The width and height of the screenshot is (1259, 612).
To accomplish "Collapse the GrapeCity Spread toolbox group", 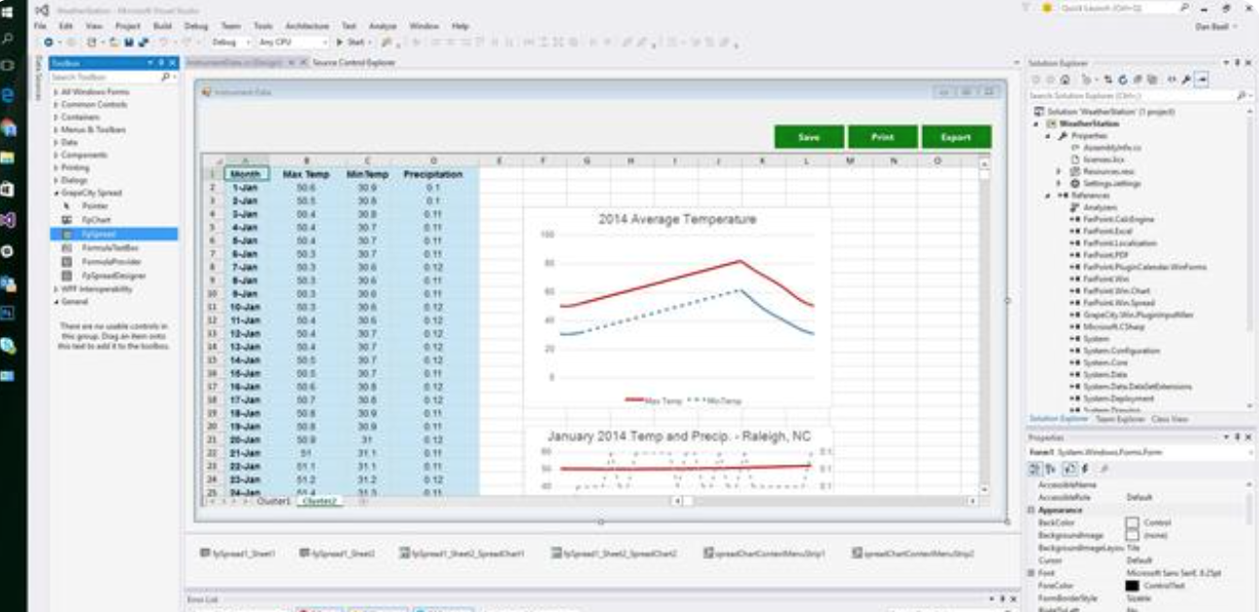I will (55, 193).
